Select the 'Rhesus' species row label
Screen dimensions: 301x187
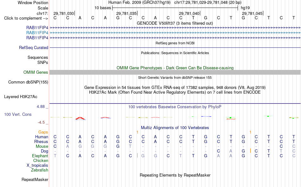41,141
